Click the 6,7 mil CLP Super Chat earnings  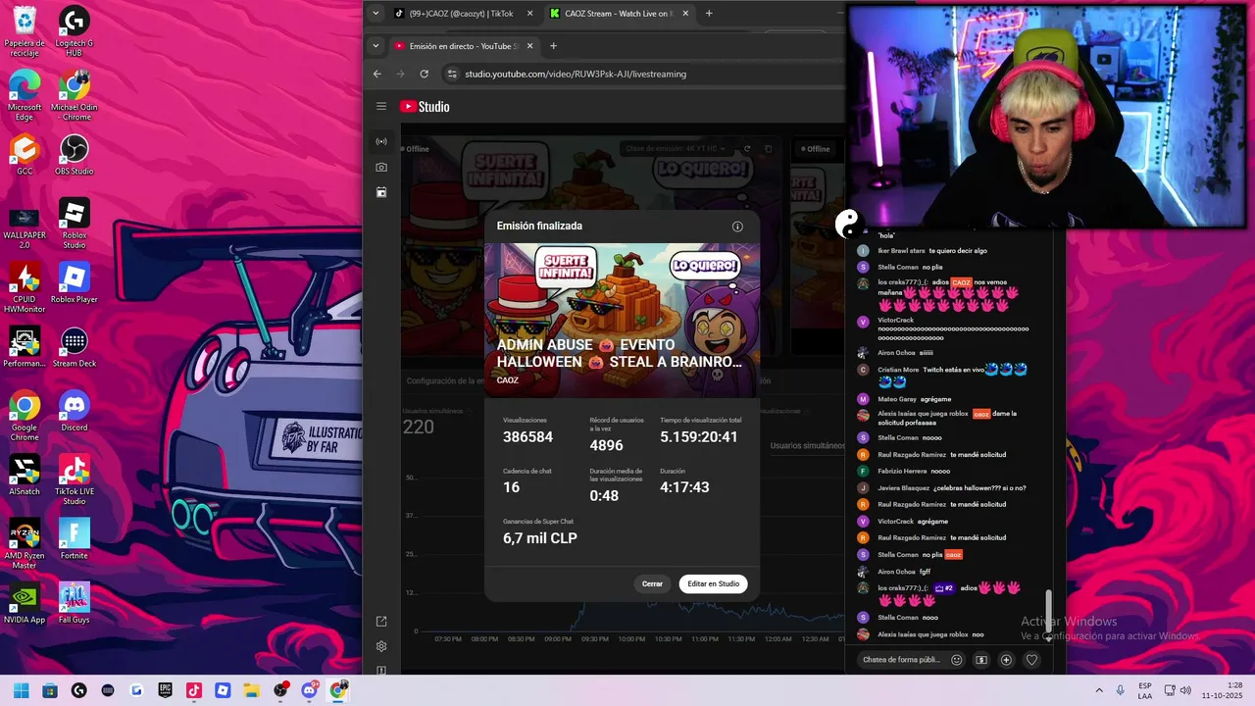click(540, 538)
